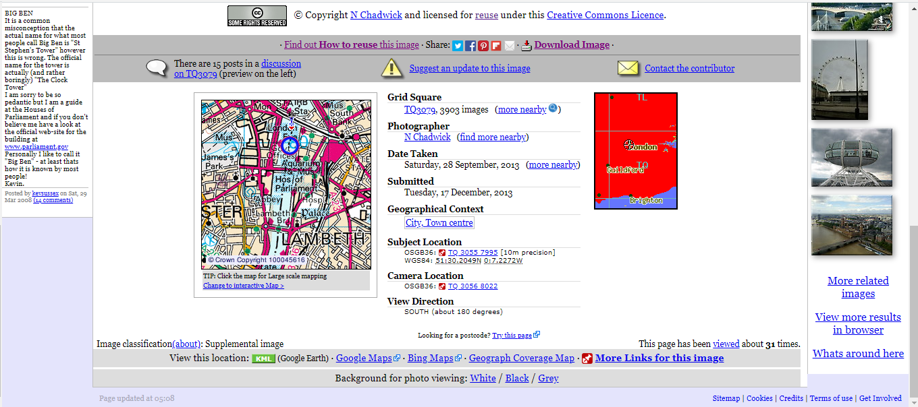Viewport: 918px width, 407px height.
Task: Open More Links for this image
Action: tap(659, 358)
